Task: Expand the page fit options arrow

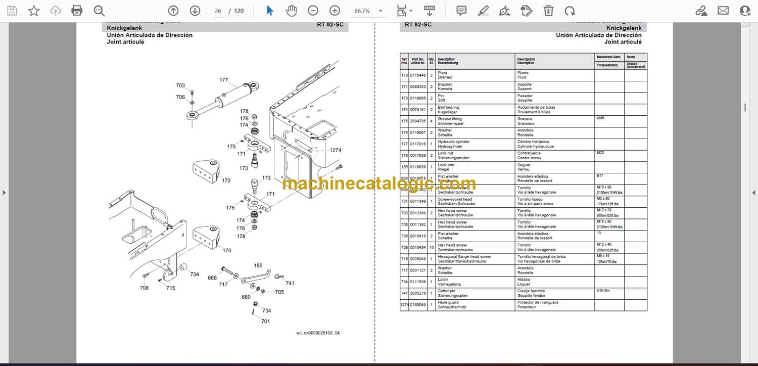Action: tap(411, 11)
